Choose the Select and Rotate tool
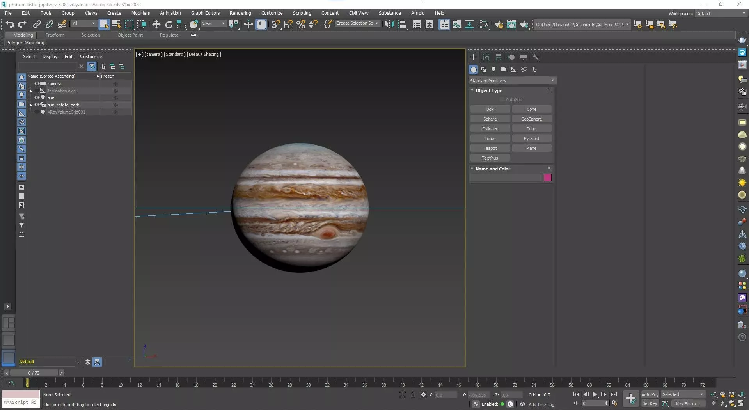 point(169,25)
